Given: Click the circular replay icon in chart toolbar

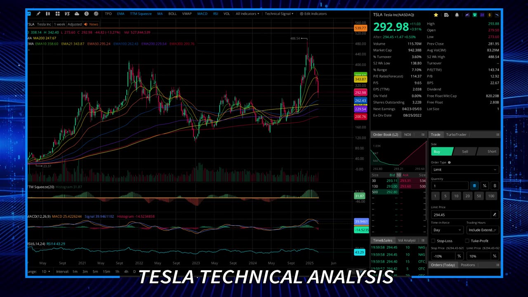Looking at the screenshot, I should pyautogui.click(x=96, y=14).
